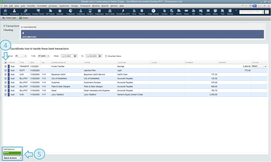Open the Customers center icon

tap(81, 12)
